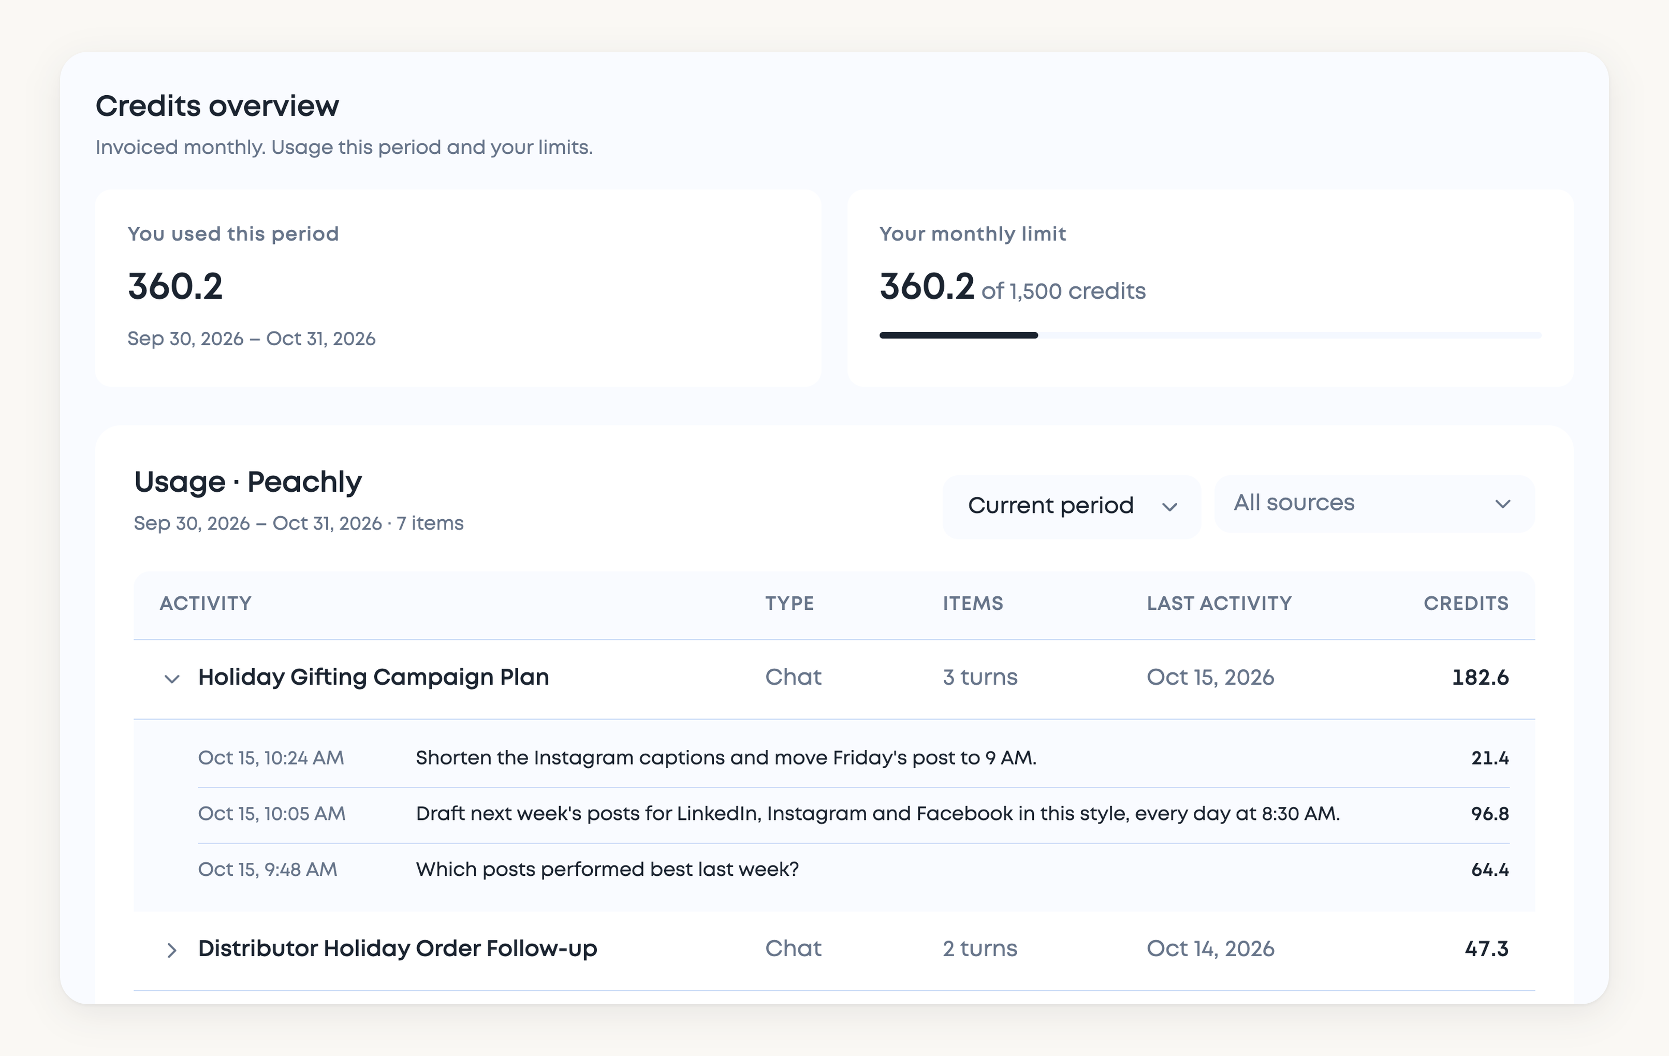1669x1056 pixels.
Task: Click the '3 turns' items cell
Action: [980, 677]
